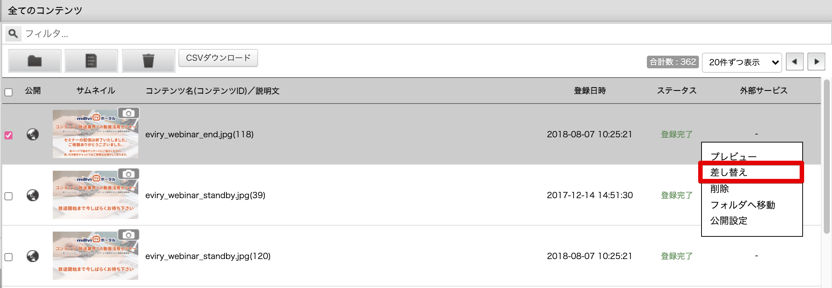Viewport: 832px width, 288px height.
Task: Click the trash can delete icon
Action: coord(148,60)
